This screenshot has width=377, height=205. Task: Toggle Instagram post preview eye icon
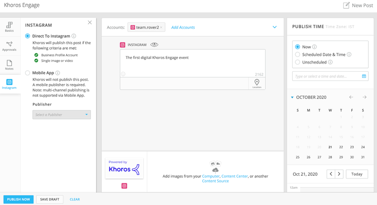point(155,45)
